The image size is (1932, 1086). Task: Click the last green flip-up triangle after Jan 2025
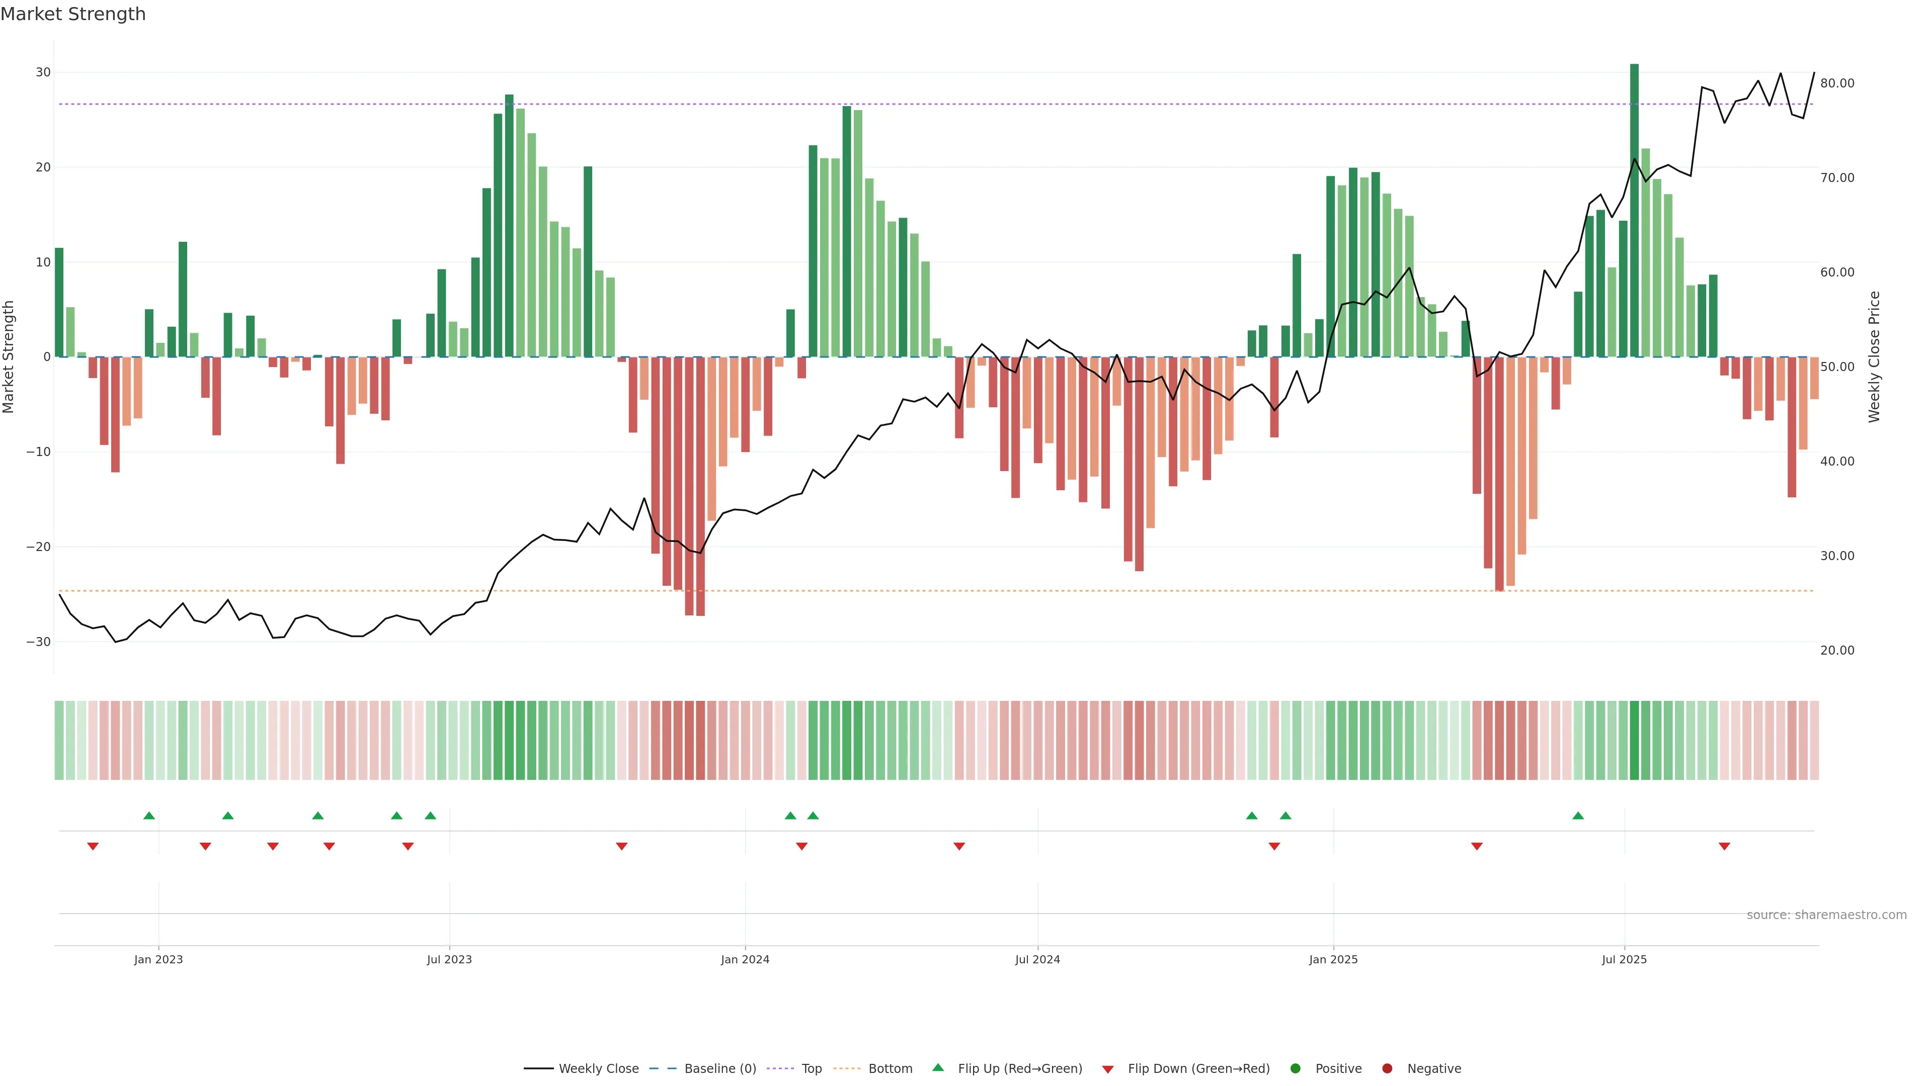pos(1578,816)
